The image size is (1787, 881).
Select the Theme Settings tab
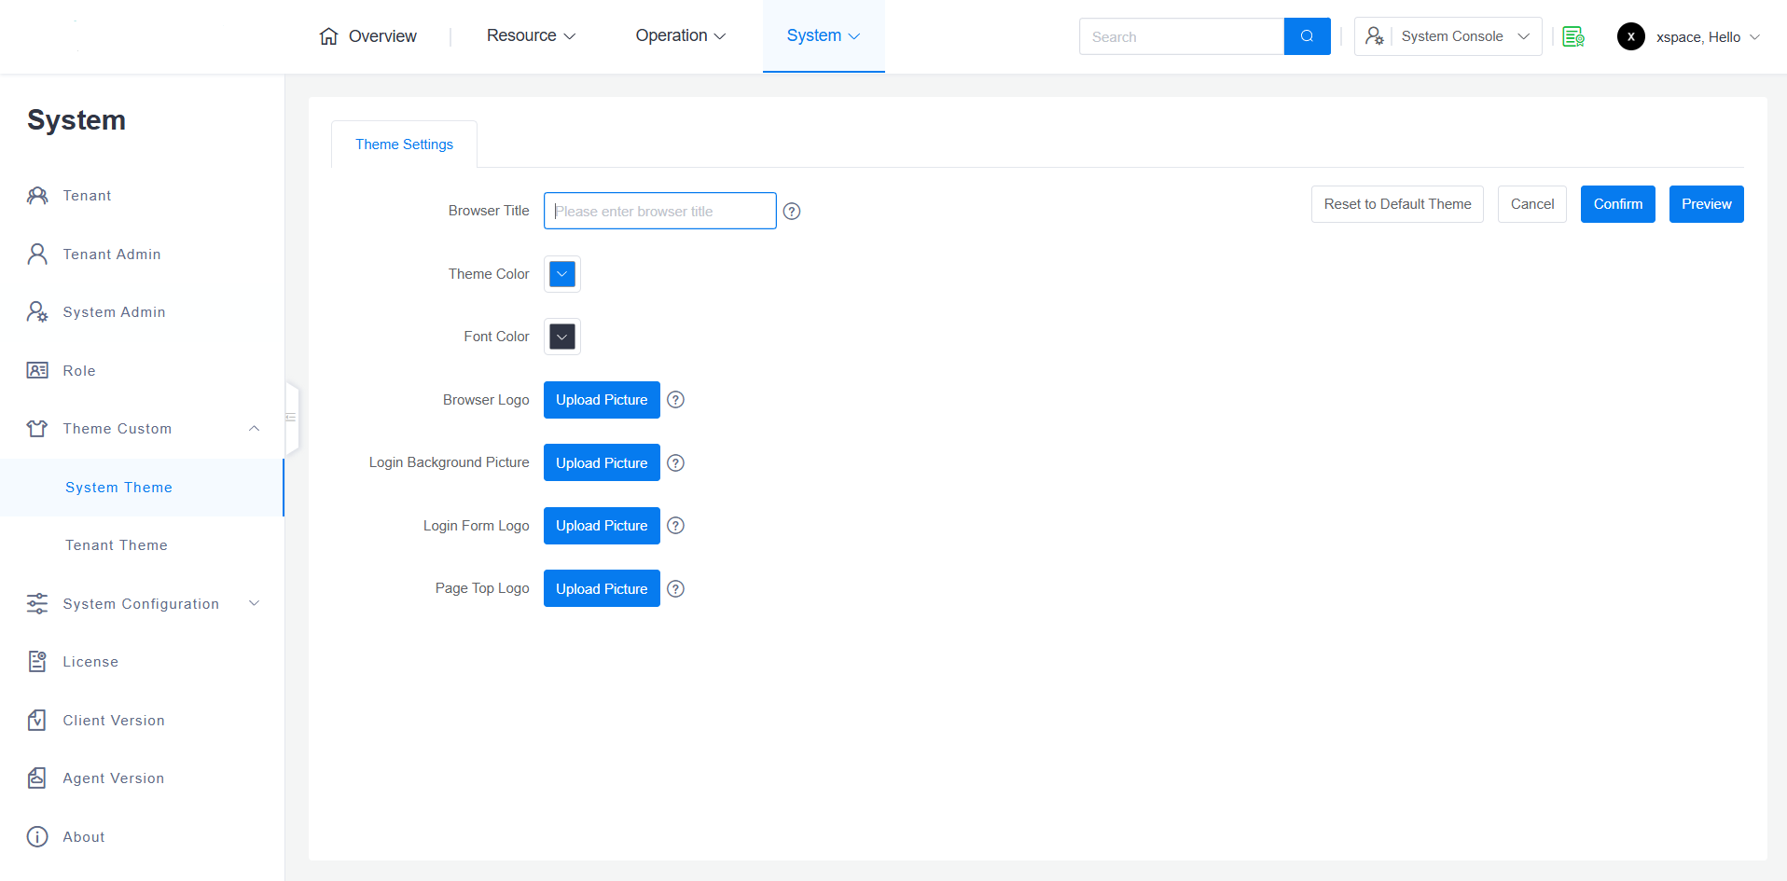coord(404,145)
